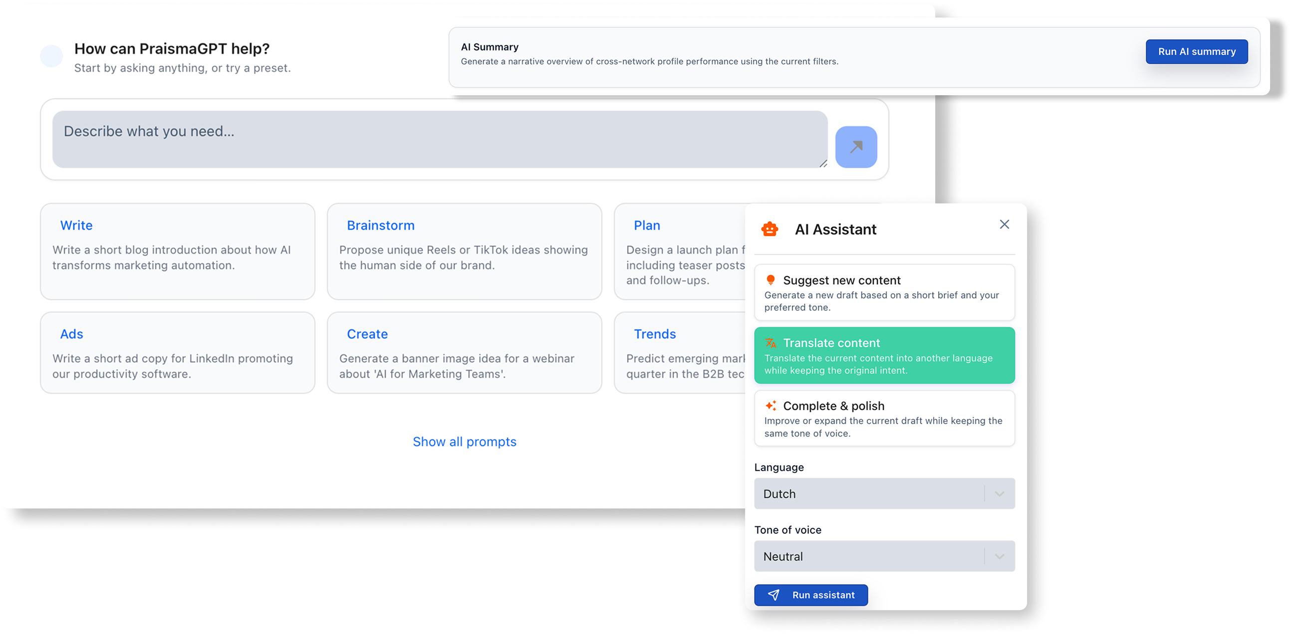Select the Suggest new content option
Image resolution: width=1290 pixels, height=635 pixels.
(x=884, y=293)
